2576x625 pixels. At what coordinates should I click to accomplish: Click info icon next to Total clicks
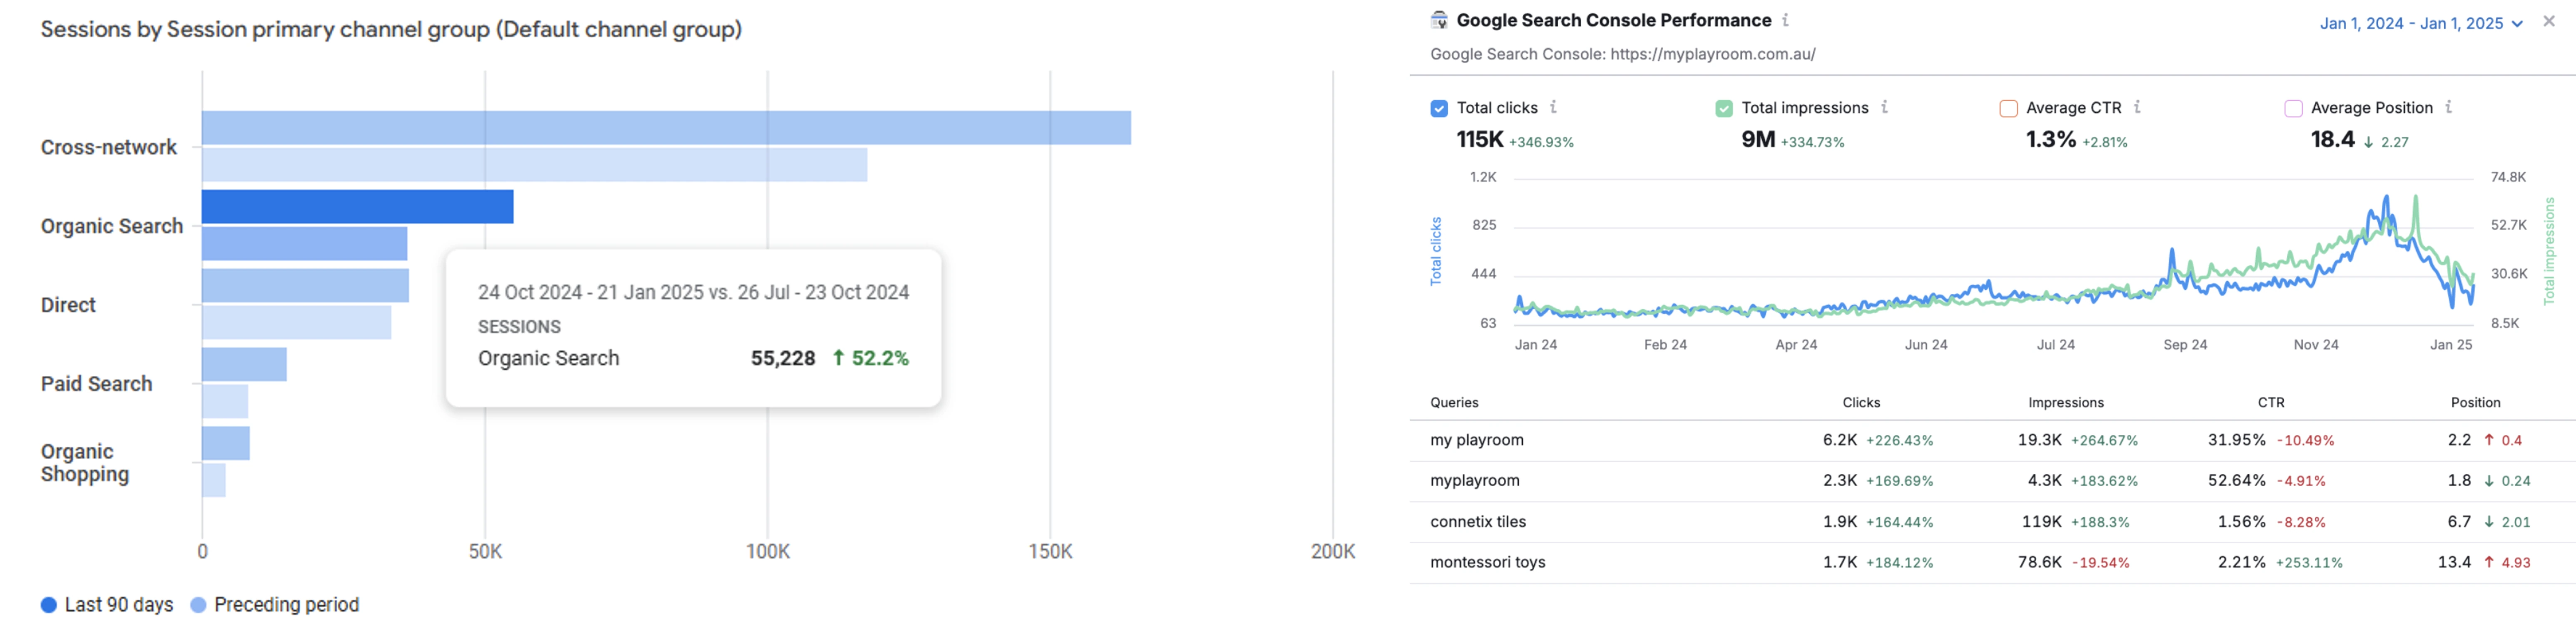click(x=1553, y=107)
